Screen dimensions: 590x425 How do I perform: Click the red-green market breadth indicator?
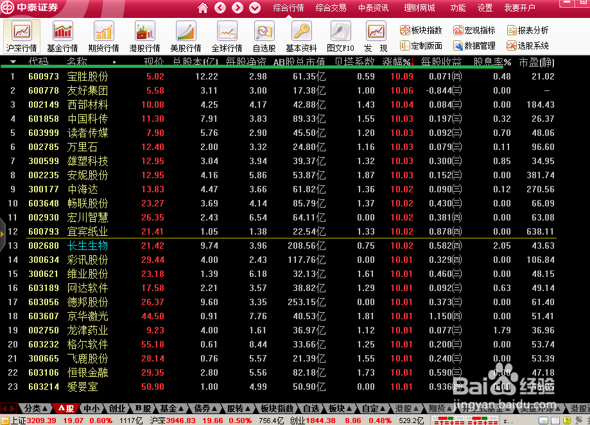click(x=465, y=421)
